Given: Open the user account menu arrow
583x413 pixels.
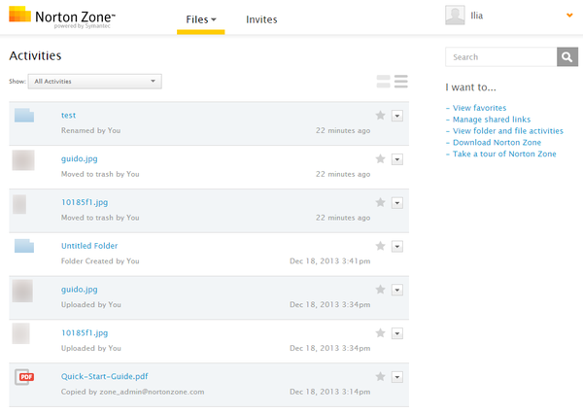Looking at the screenshot, I should click(568, 15).
